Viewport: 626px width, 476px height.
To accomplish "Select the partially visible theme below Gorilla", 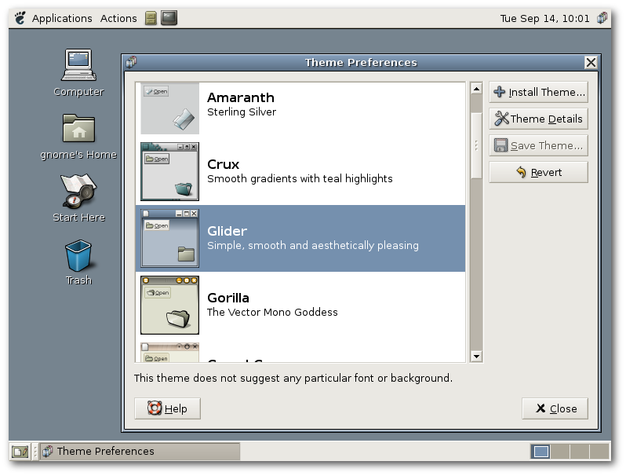I will point(300,352).
